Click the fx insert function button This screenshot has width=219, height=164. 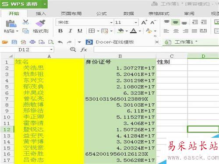coord(84,50)
